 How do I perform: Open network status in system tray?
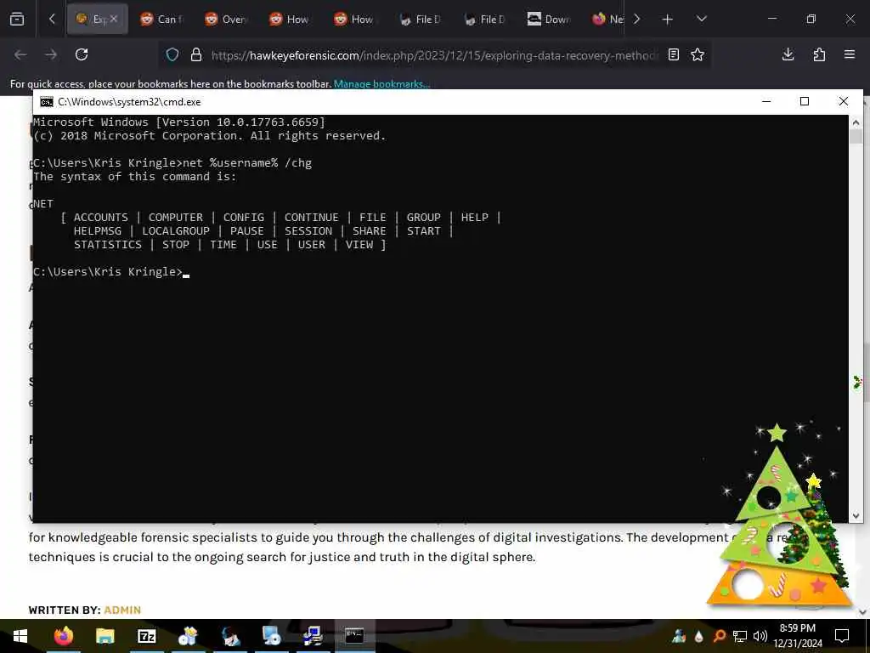click(x=740, y=636)
